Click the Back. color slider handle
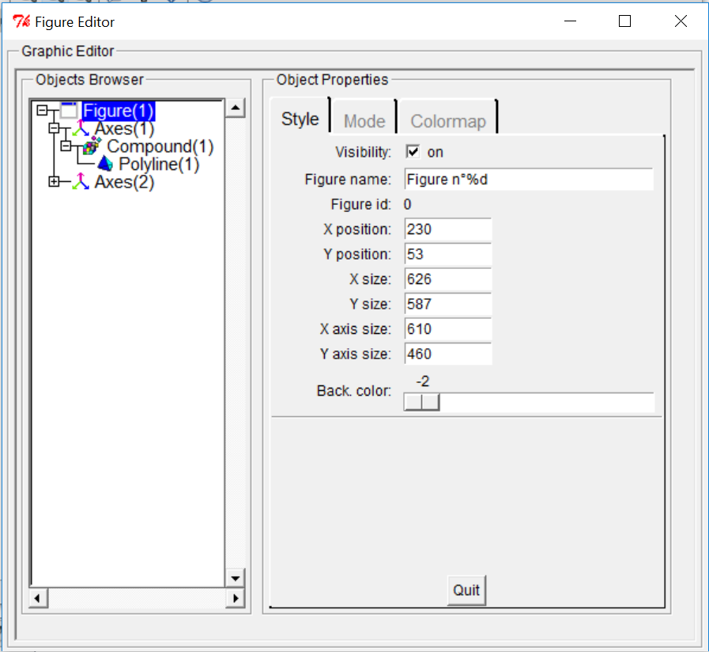Viewport: 709px width, 652px height. pos(421,402)
